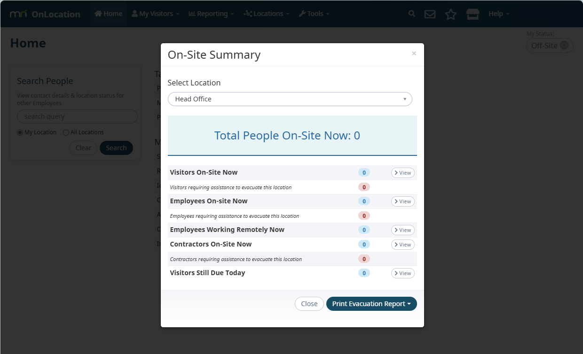Viewport: 583px width, 354px height.
Task: View Visitors On-Site Now list
Action: pyautogui.click(x=402, y=173)
